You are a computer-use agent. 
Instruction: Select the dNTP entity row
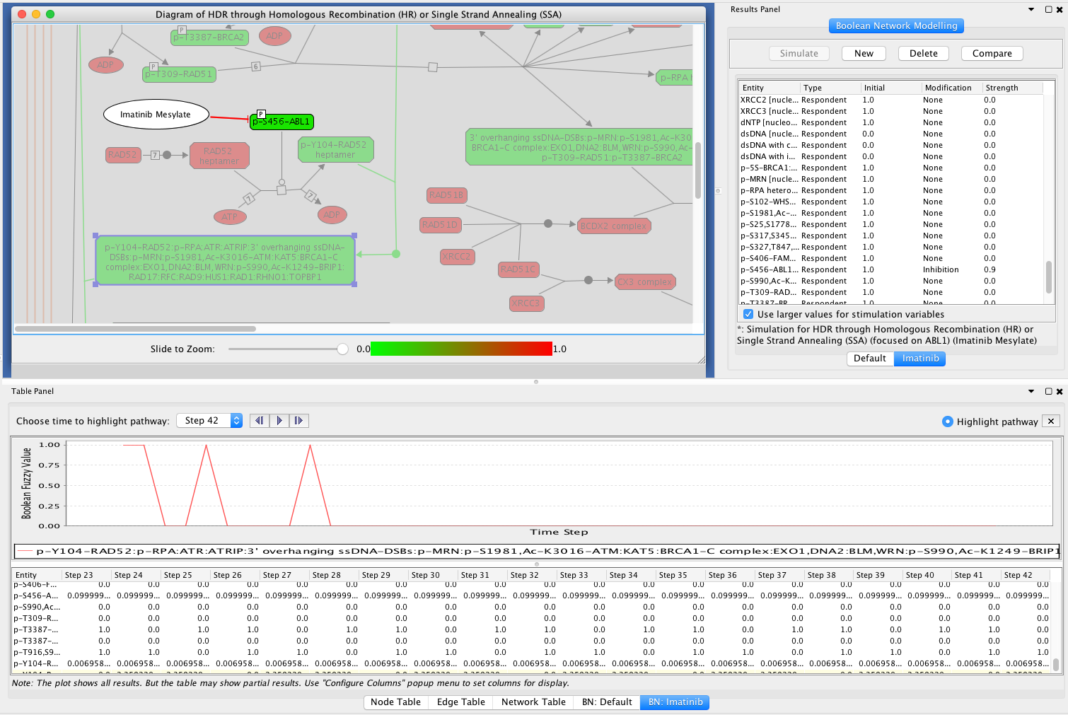point(890,122)
